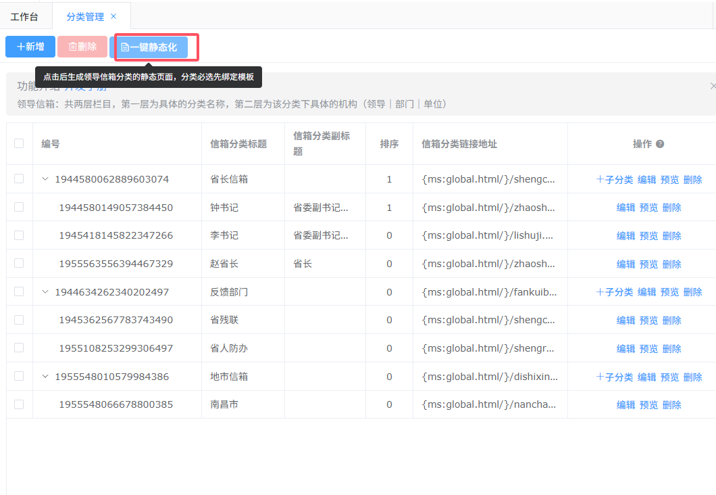Click the 编号 column header
The width and height of the screenshot is (716, 495).
pos(50,144)
